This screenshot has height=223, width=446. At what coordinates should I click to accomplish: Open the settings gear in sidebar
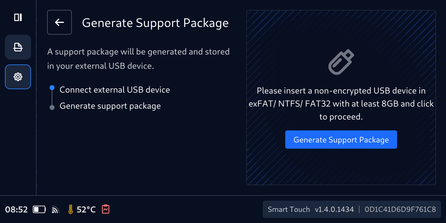pos(18,77)
